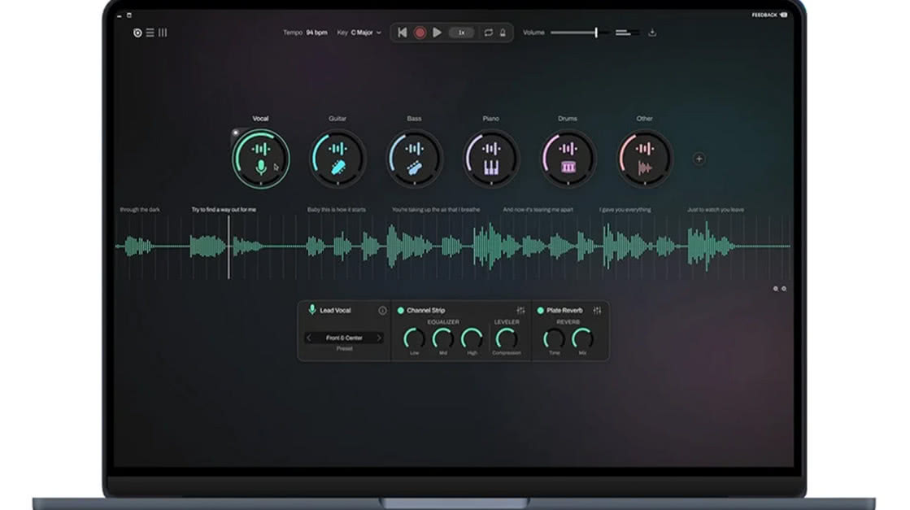910x510 pixels.
Task: Click the reverb Time knob
Action: pyautogui.click(x=554, y=338)
